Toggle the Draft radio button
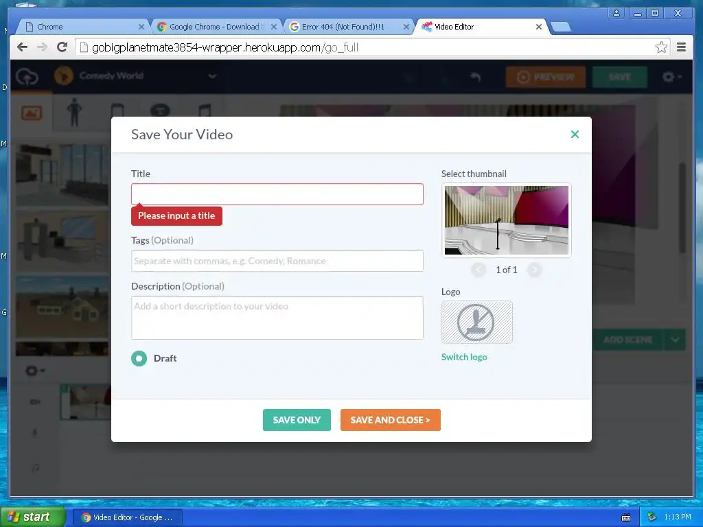This screenshot has height=527, width=703. coord(139,358)
